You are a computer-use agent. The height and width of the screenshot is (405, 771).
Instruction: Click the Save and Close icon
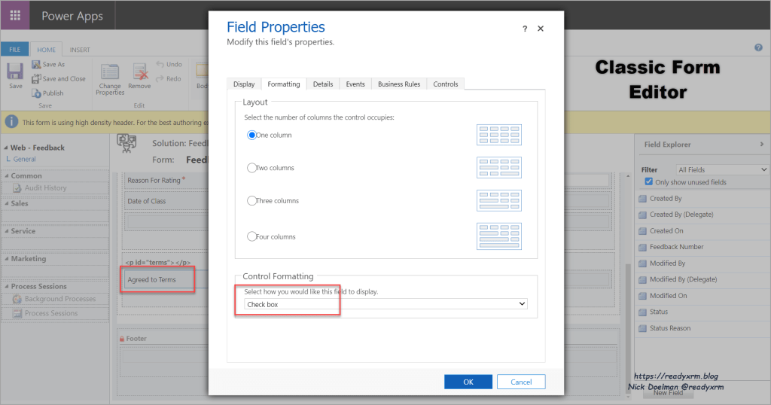pos(37,79)
